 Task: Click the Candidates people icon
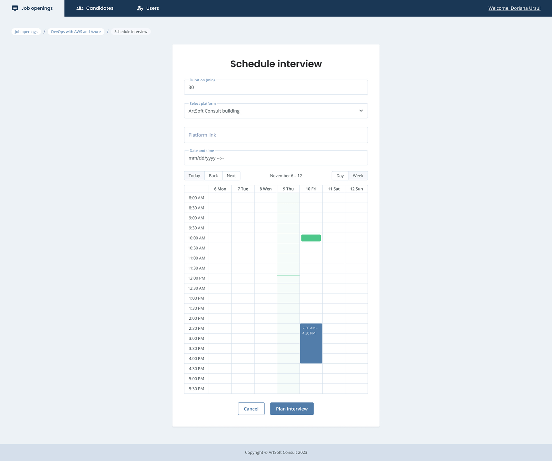(x=80, y=8)
